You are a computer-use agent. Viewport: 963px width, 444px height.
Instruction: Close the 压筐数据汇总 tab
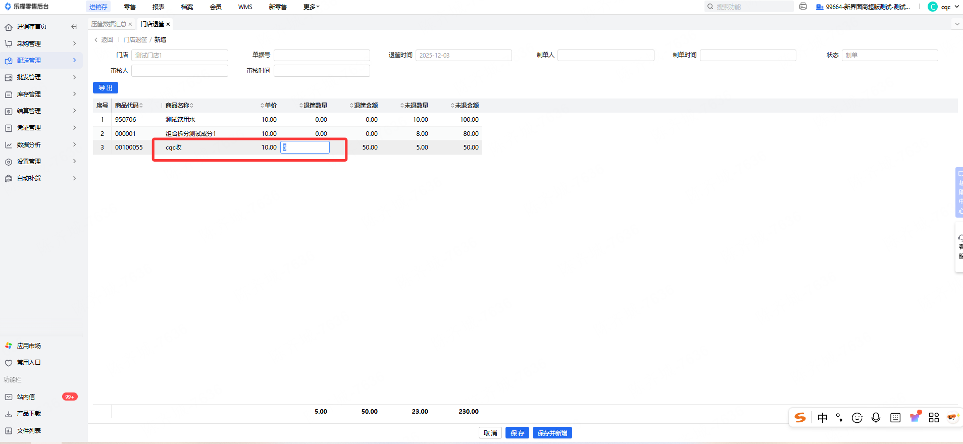(130, 24)
